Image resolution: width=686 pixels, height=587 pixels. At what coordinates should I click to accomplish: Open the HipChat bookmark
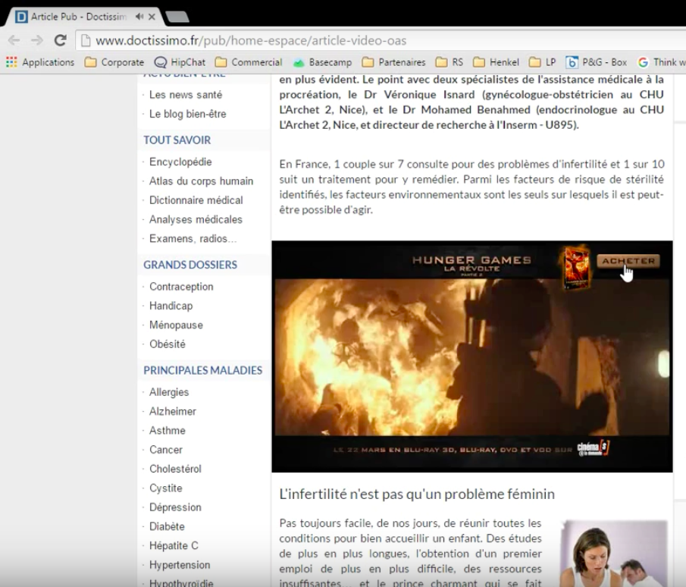point(180,62)
